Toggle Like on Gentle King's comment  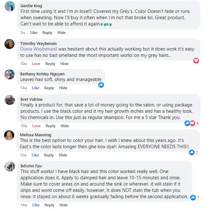(34, 33)
